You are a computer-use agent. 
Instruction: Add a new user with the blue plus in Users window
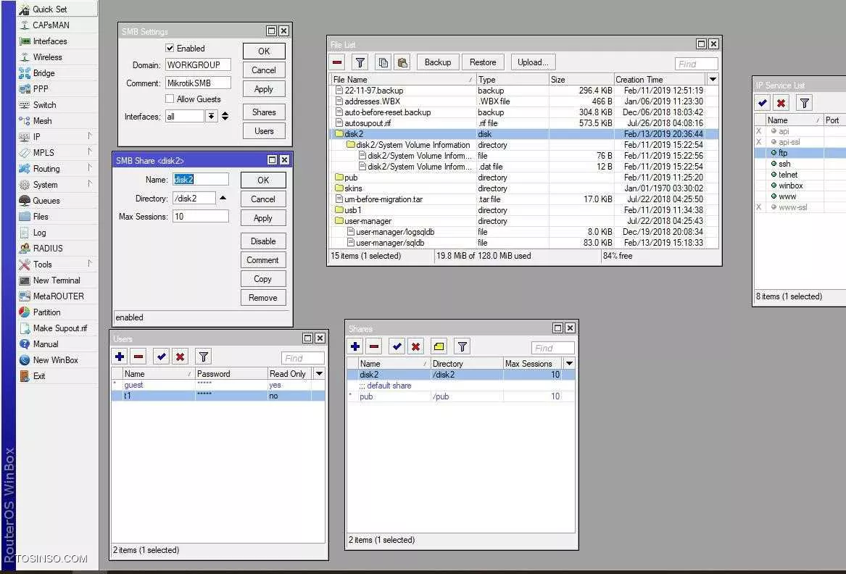pyautogui.click(x=120, y=357)
